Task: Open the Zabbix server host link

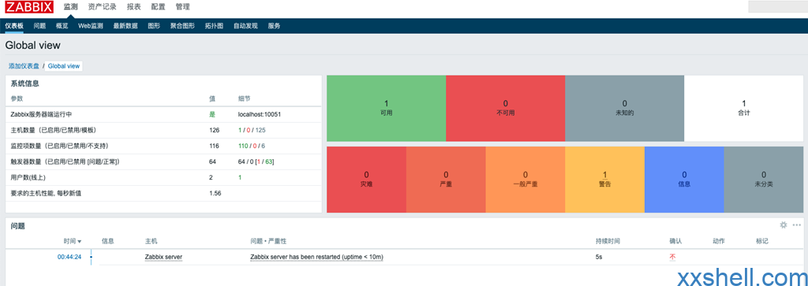Action: 163,257
